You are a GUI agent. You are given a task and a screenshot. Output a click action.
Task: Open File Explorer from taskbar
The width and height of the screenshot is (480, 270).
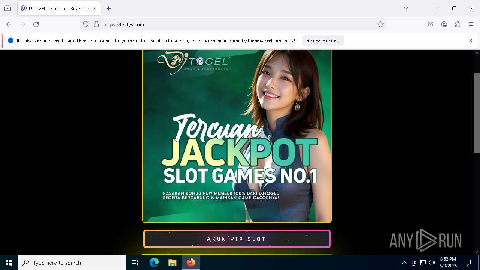coord(172,262)
